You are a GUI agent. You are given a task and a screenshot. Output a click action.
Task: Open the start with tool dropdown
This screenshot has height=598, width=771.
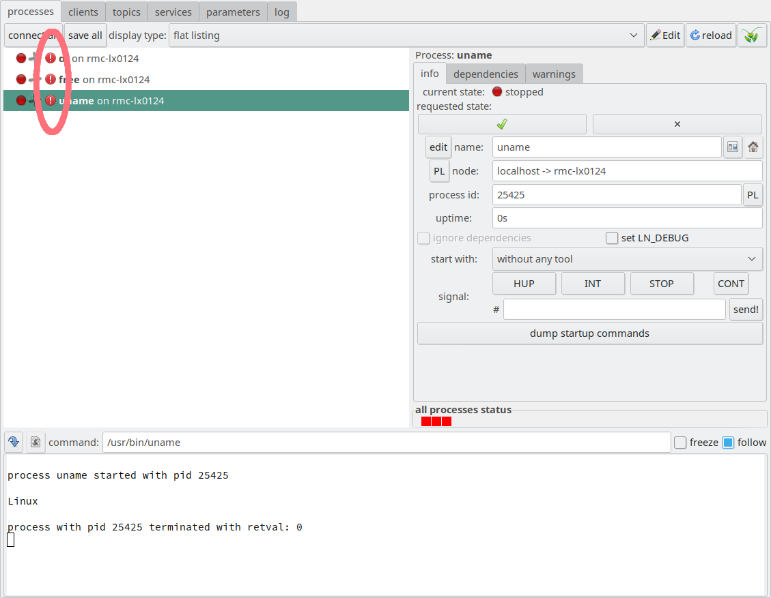(x=628, y=258)
